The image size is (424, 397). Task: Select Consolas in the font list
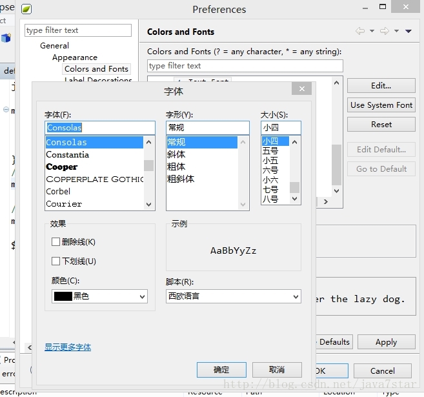click(x=94, y=142)
